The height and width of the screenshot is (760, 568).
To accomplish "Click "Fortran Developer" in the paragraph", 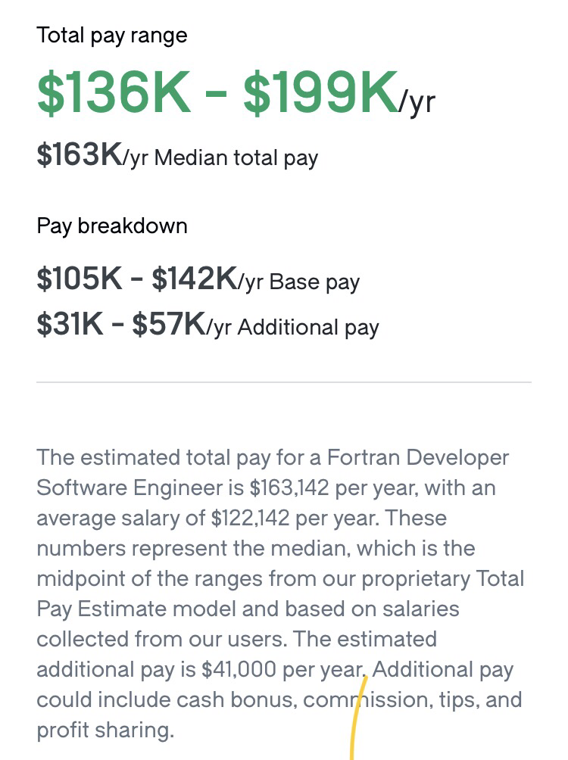I will (418, 457).
